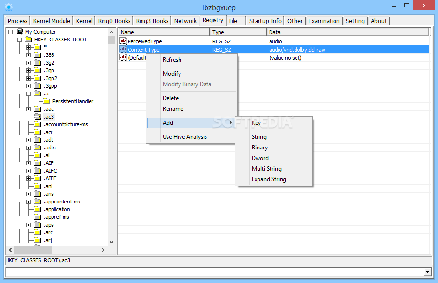
Task: Expand the .adt key node
Action: [x=28, y=140]
